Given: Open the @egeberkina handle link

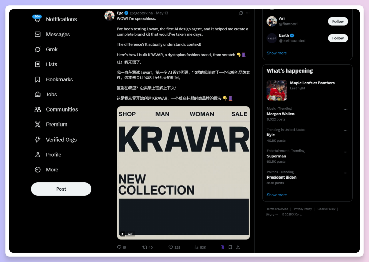Looking at the screenshot, I should pyautogui.click(x=141, y=13).
